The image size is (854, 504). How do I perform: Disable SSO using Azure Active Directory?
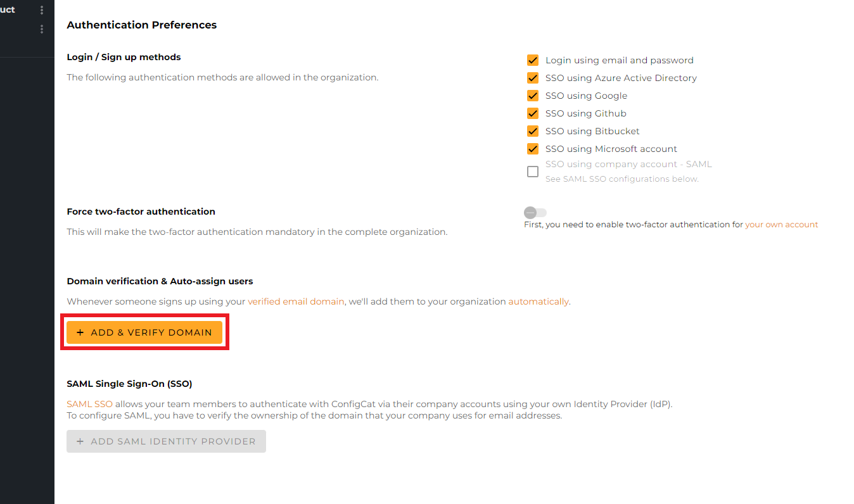[x=533, y=77]
